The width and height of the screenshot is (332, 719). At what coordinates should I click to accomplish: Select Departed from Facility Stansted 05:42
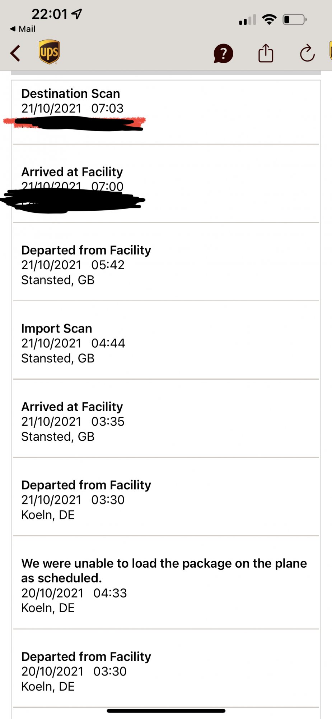point(166,262)
